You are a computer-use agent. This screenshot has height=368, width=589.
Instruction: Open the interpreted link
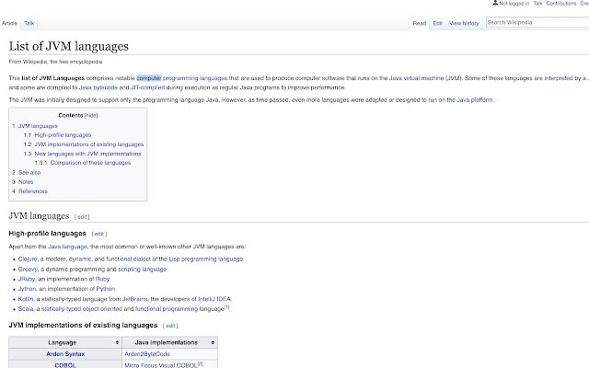[559, 78]
